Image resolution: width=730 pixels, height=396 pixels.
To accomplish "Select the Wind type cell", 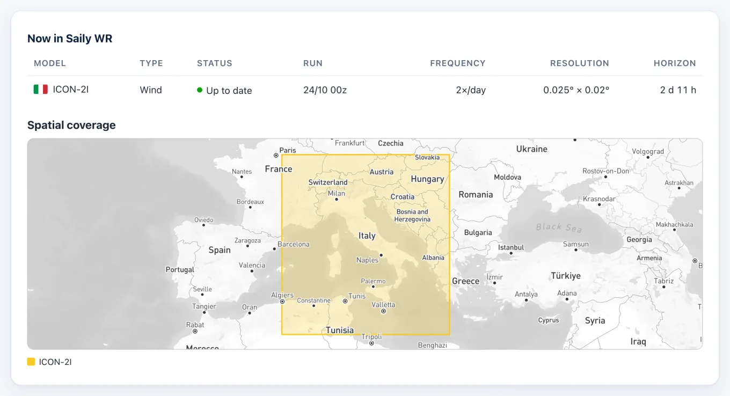I will pos(151,90).
